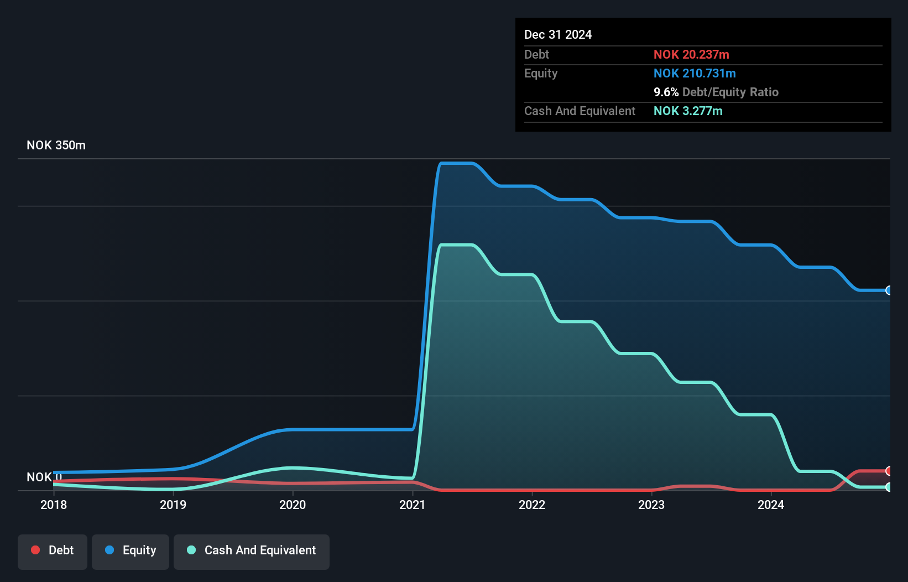Viewport: 908px width, 582px height.
Task: Click the tooltip's Cash And Equivalent row label
Action: (580, 111)
